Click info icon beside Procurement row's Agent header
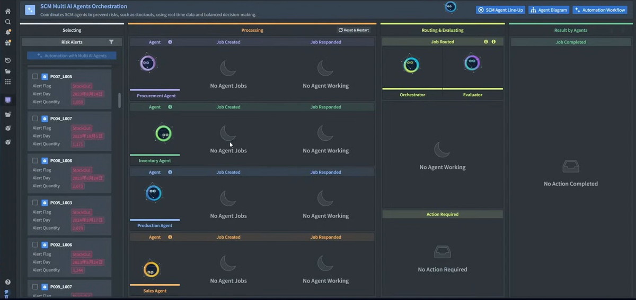Viewport: 636px width, 300px height. point(170,42)
